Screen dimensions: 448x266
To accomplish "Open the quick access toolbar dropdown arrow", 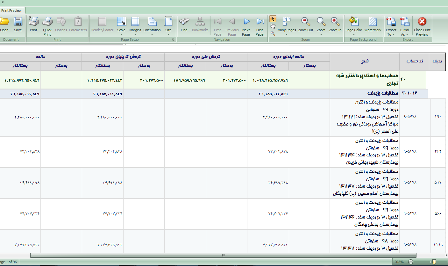I will point(2,2).
